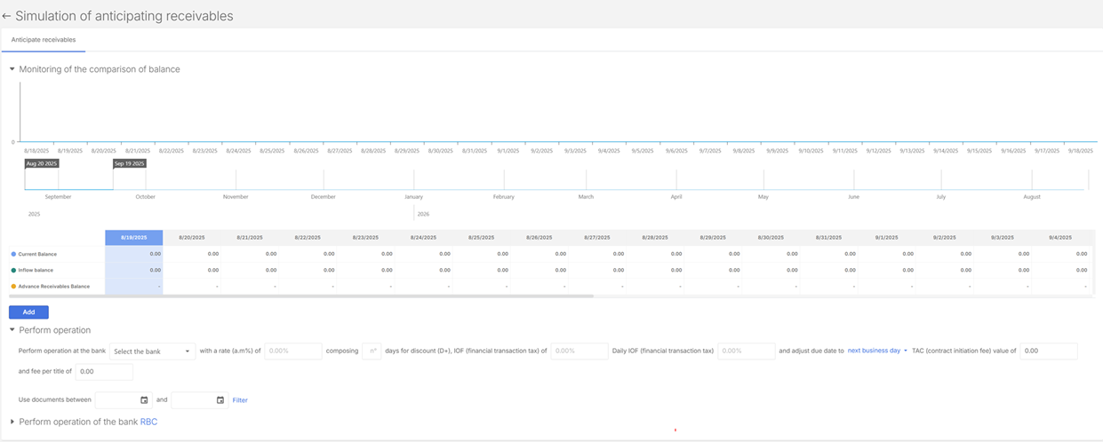Open the next business day dropdown
Screen dimensions: 1103x442
(877, 351)
